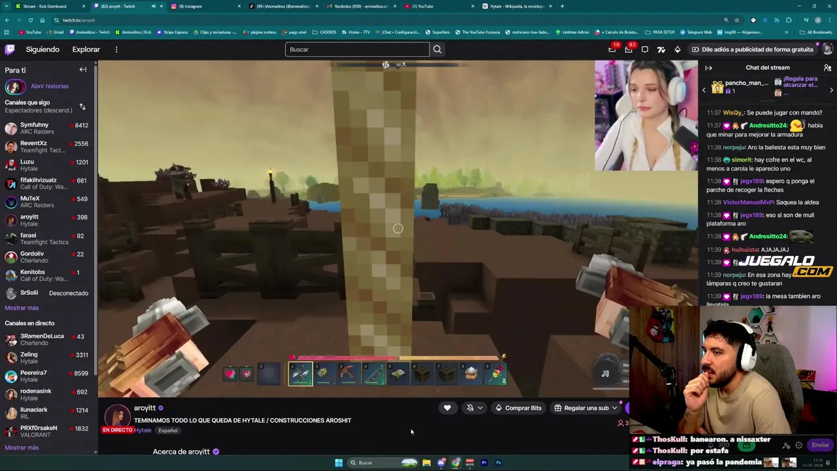This screenshot has width=837, height=471.
Task: Bookmark page with the star icon
Action: tap(737, 20)
